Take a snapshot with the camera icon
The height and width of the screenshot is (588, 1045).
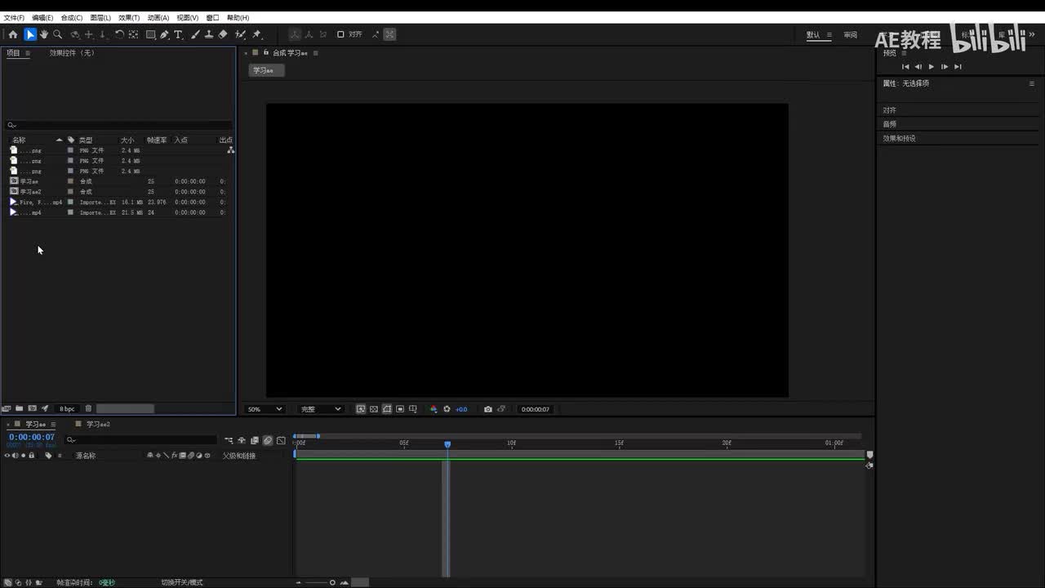(487, 409)
